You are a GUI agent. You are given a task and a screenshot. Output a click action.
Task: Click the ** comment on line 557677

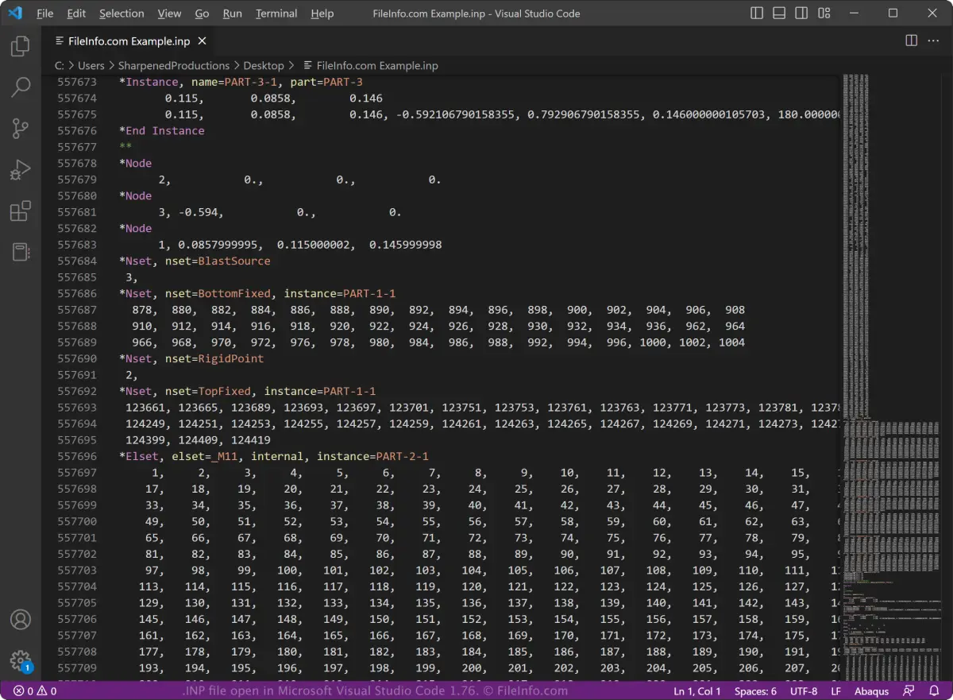click(x=125, y=147)
